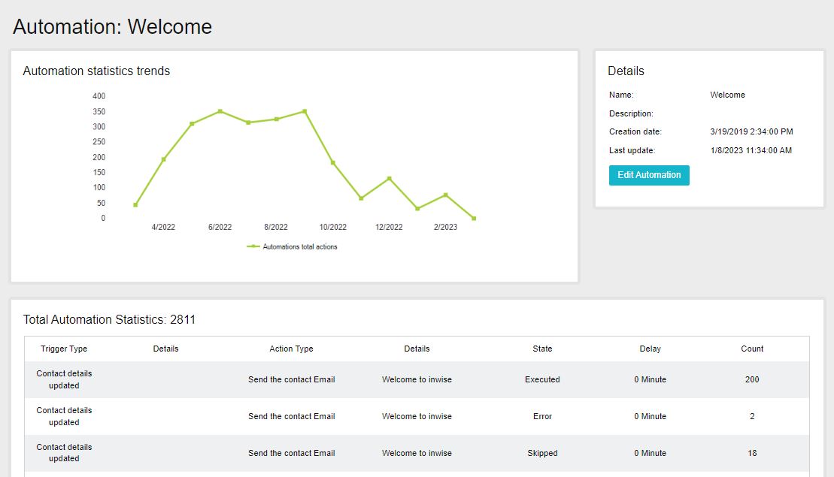Screen dimensions: 834x477
Task: Select the Error state cell
Action: click(x=542, y=416)
